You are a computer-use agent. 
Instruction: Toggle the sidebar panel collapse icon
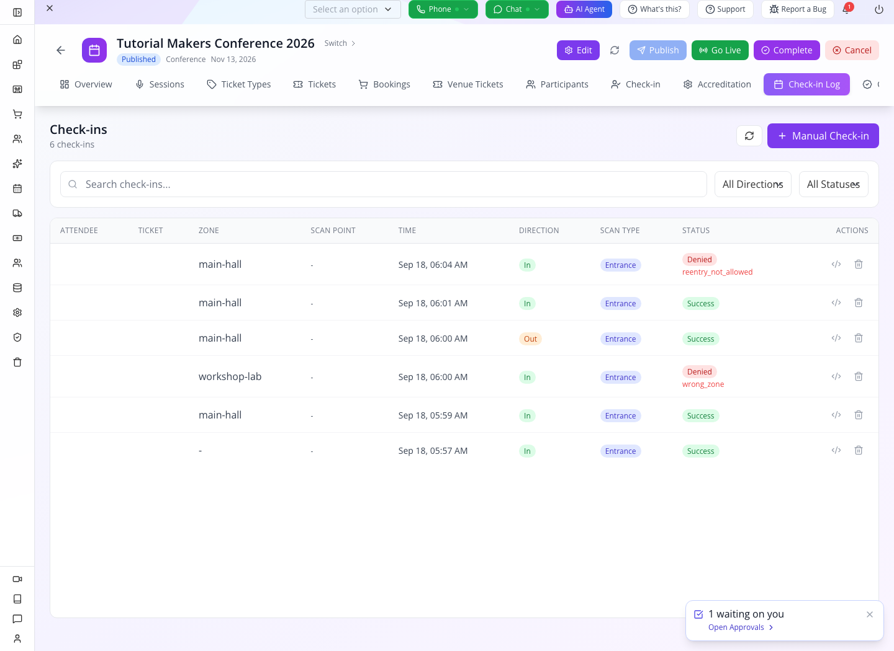17,12
